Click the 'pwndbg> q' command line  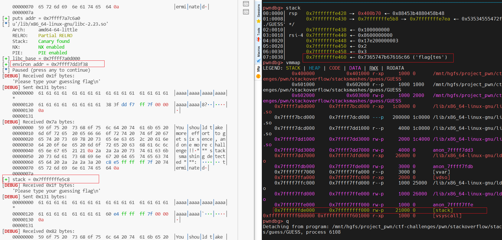pos(276,221)
